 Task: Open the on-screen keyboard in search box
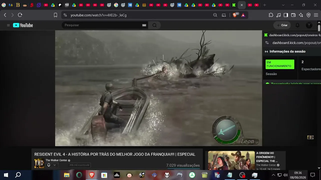(x=144, y=25)
